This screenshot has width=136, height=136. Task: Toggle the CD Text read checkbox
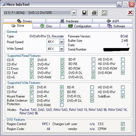[32, 73]
